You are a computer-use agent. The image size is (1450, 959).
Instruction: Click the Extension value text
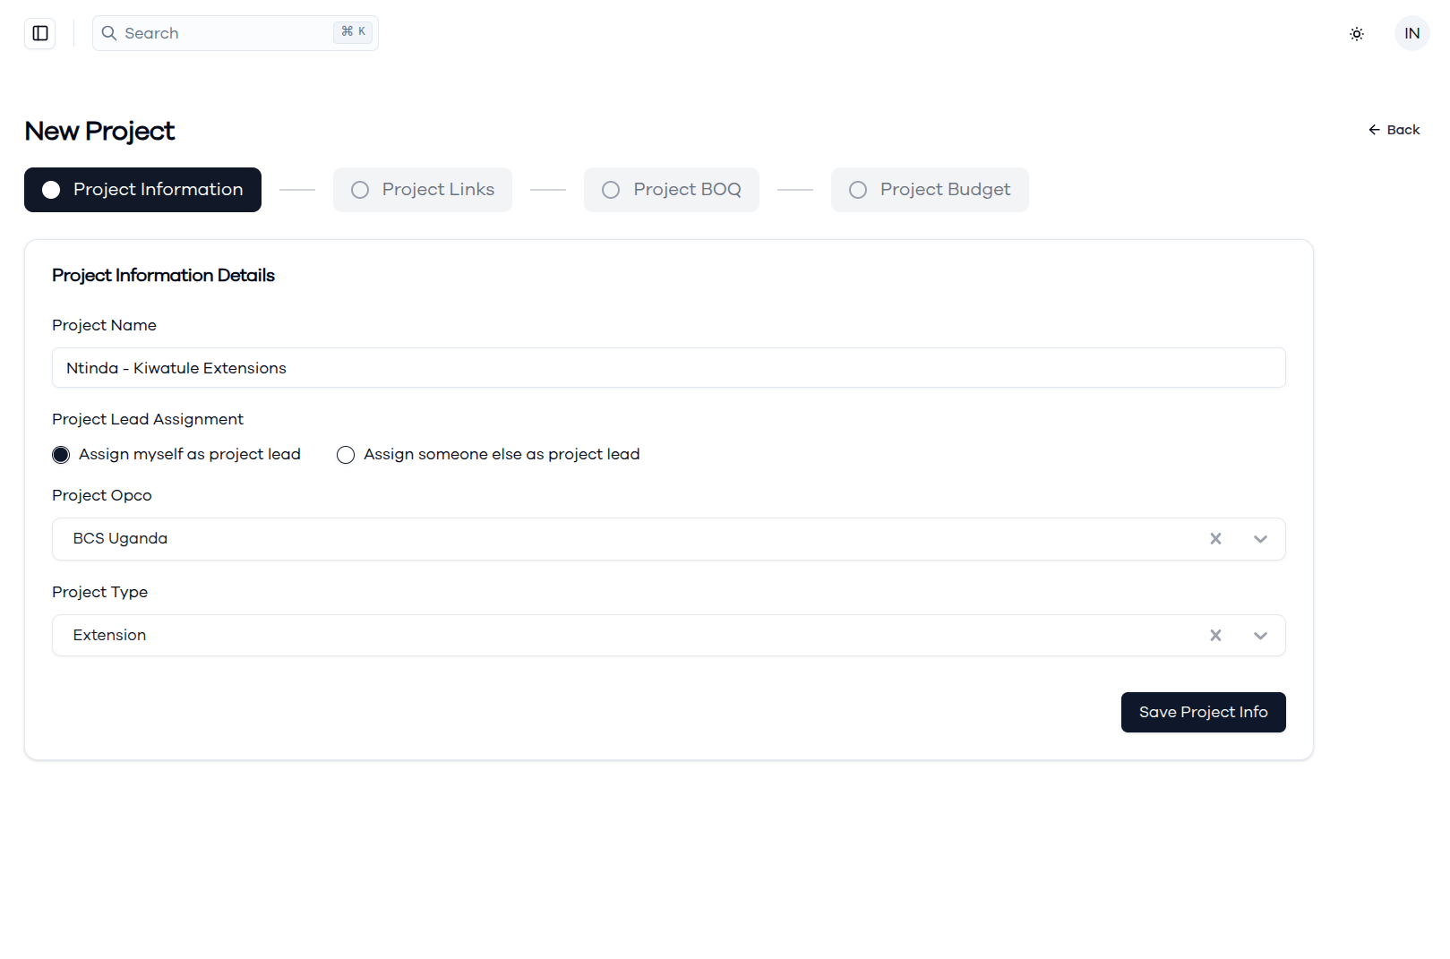point(109,636)
